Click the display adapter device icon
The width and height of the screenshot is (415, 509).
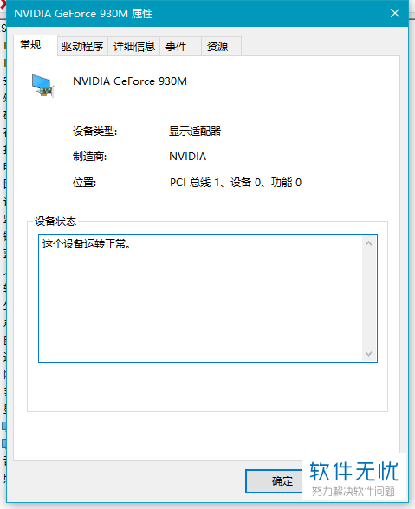tap(42, 86)
